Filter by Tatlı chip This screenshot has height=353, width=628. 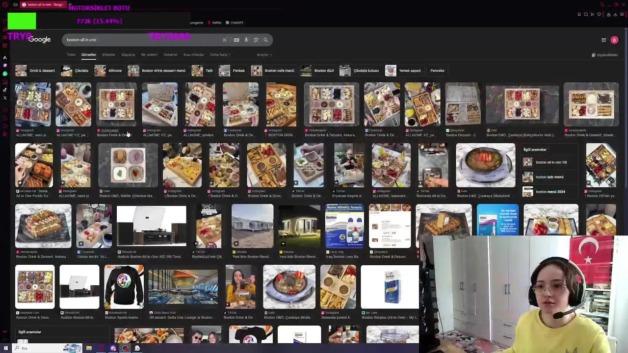pyautogui.click(x=202, y=71)
